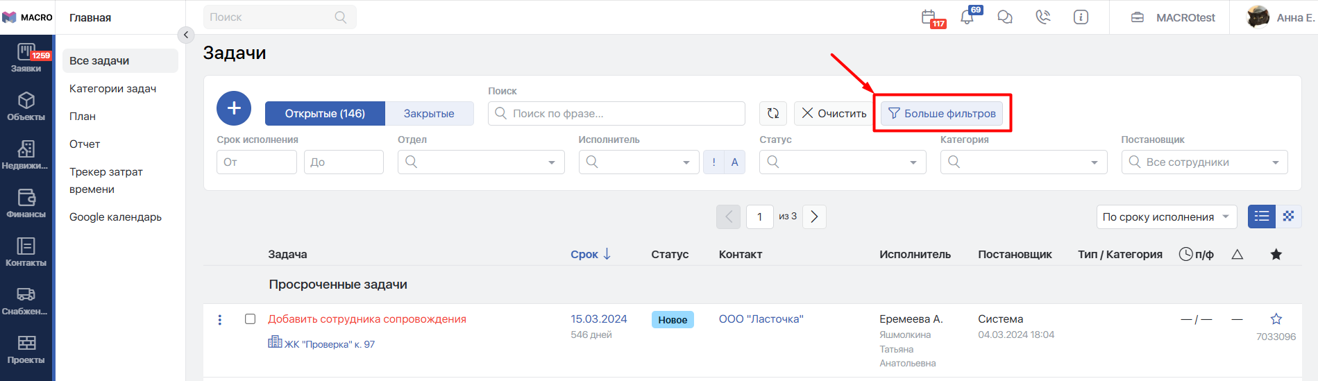Go to the next page of tasks
Viewport: 1318px width, 381px height.
(x=814, y=217)
